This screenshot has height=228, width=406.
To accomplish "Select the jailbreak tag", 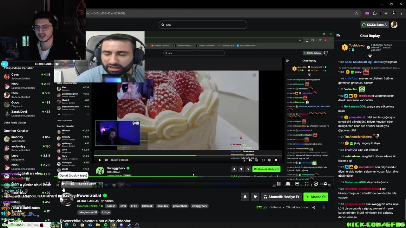I will pos(147,206).
